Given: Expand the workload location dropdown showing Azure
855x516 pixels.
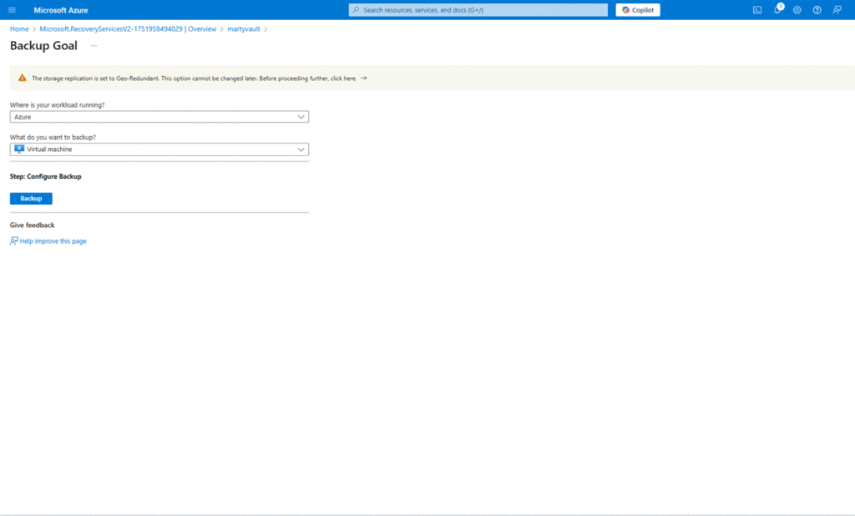Looking at the screenshot, I should pyautogui.click(x=159, y=117).
